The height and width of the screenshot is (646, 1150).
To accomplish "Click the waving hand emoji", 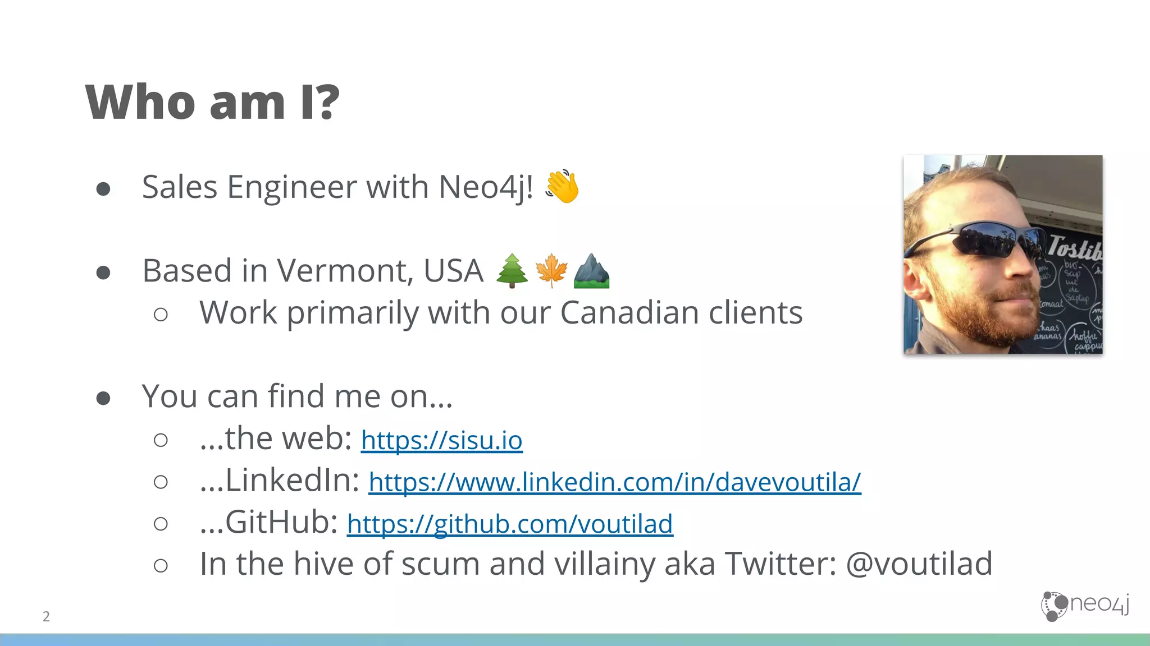I will [x=562, y=186].
